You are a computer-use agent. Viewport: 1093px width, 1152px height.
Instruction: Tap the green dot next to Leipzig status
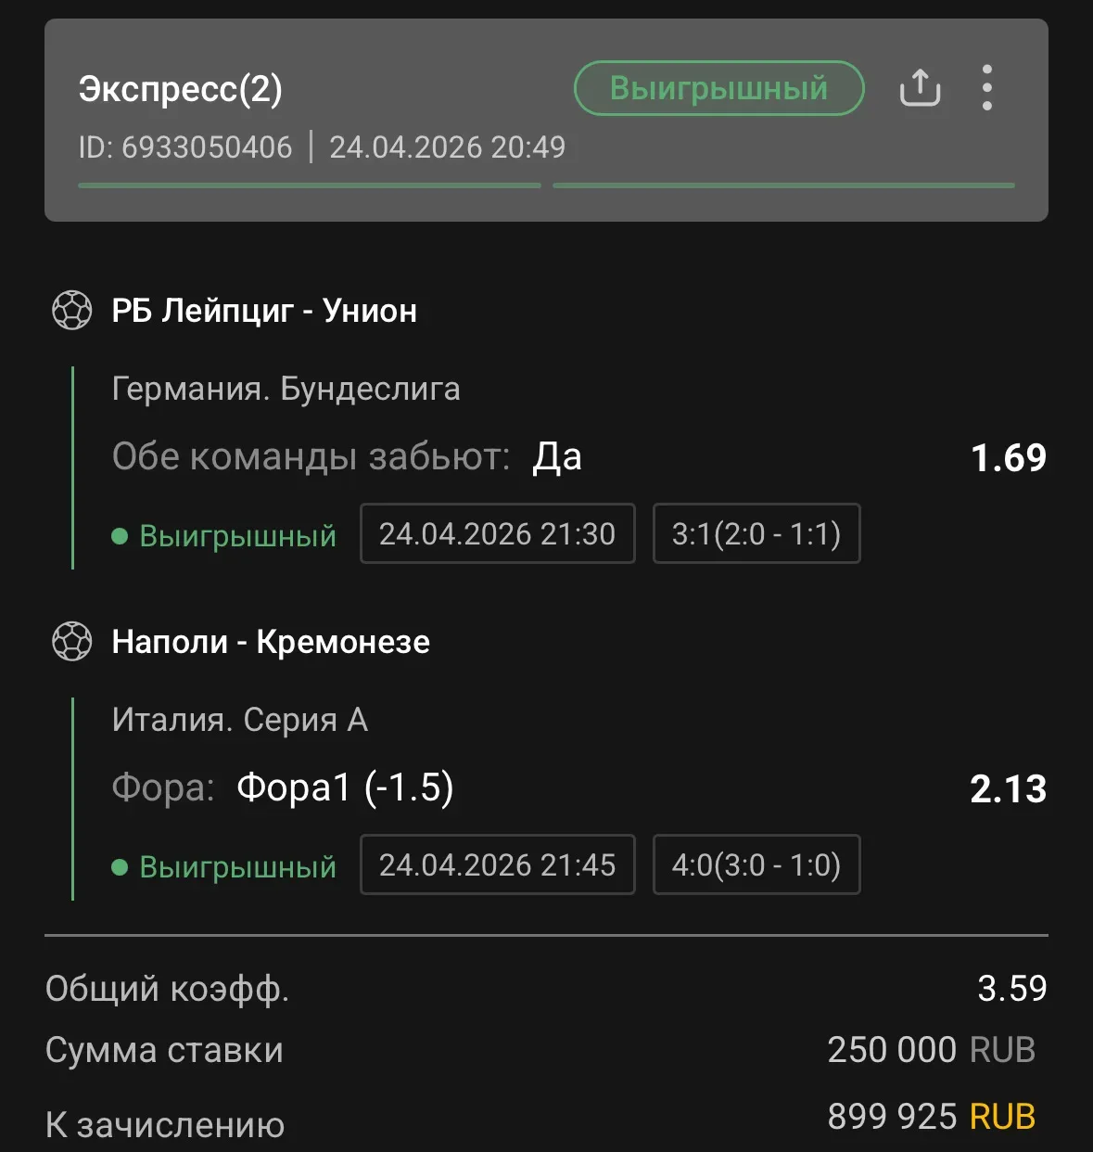tap(120, 536)
